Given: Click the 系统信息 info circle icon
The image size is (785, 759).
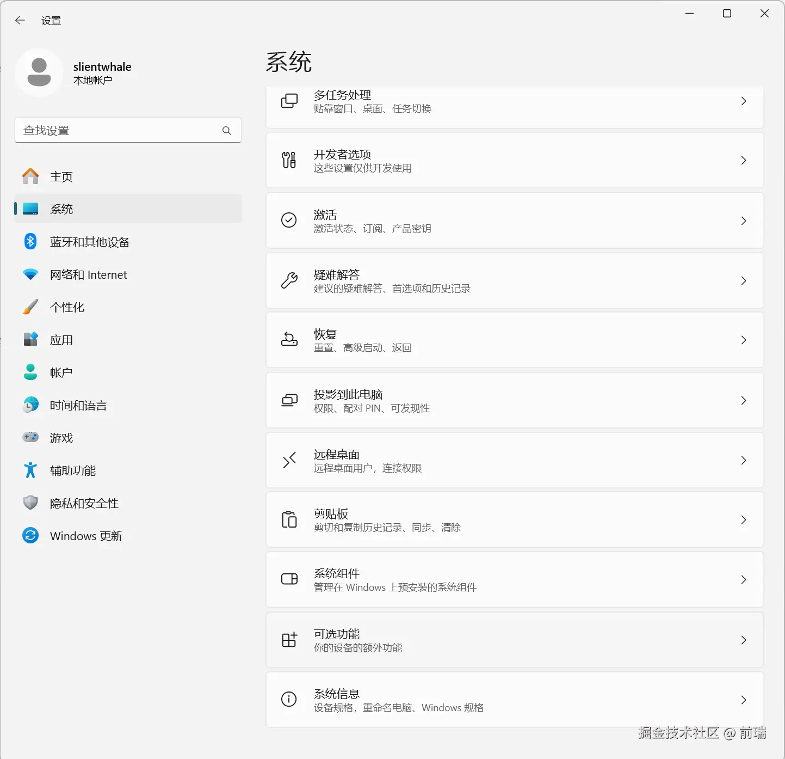Looking at the screenshot, I should click(x=289, y=699).
